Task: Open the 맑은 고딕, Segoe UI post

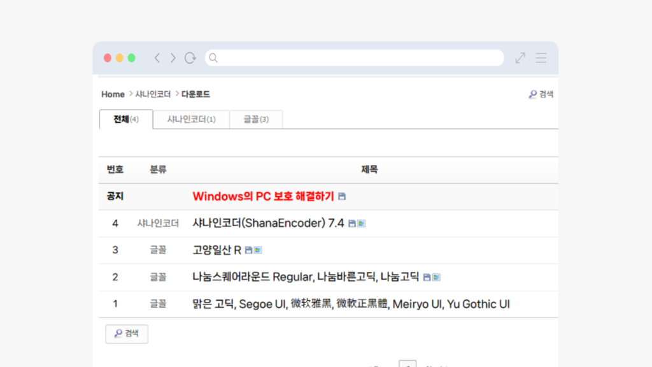Action: coord(351,304)
